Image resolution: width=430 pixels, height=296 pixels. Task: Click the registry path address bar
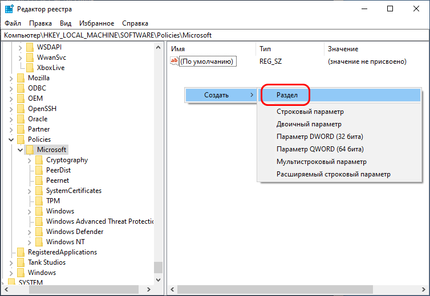pos(215,35)
